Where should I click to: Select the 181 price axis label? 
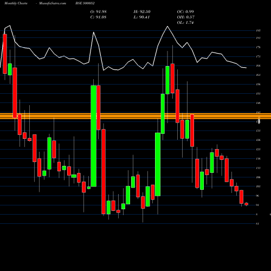pos(258,38)
